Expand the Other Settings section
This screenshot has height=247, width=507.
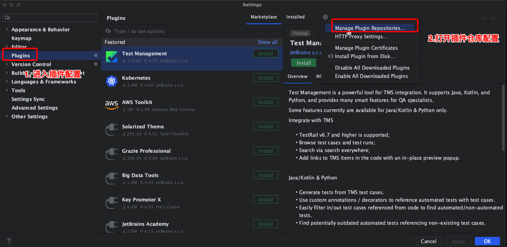[x=7, y=117]
